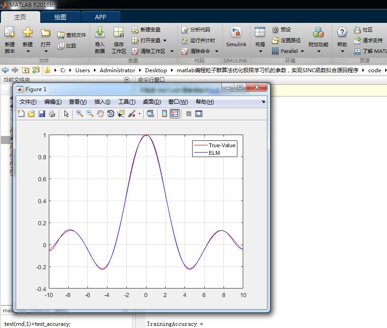Open 社区 community link
387x328 pixels.
point(363,30)
